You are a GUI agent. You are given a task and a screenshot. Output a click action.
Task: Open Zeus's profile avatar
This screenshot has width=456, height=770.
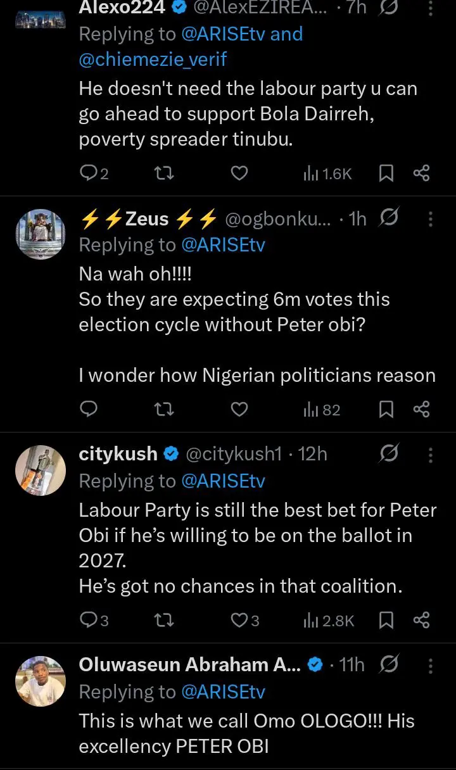click(40, 234)
